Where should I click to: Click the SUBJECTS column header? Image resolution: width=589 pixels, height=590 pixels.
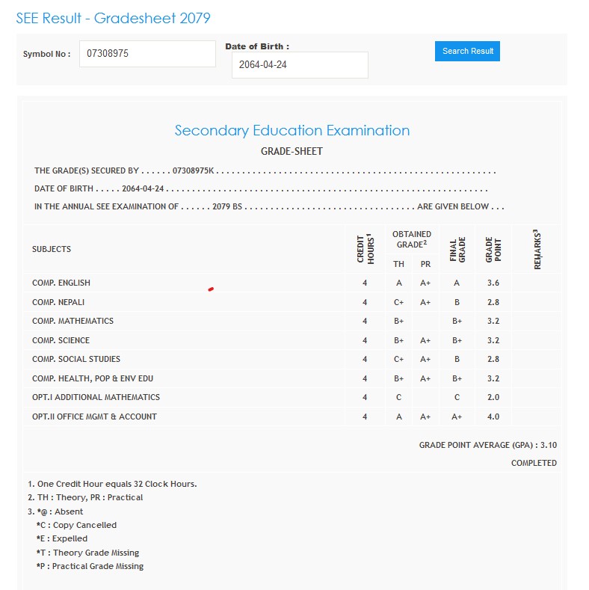click(52, 249)
